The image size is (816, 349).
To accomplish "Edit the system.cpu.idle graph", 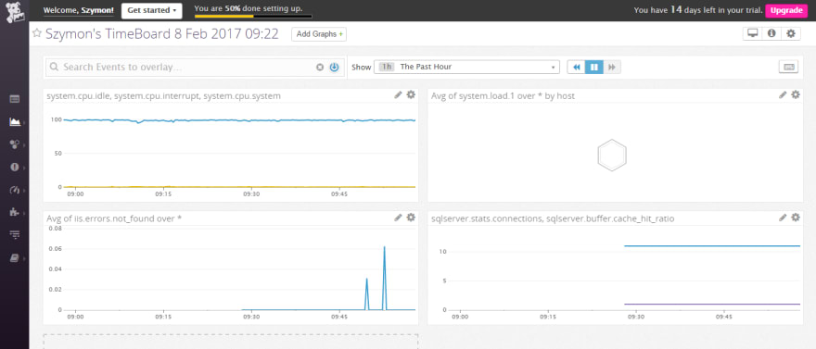I will click(x=398, y=94).
